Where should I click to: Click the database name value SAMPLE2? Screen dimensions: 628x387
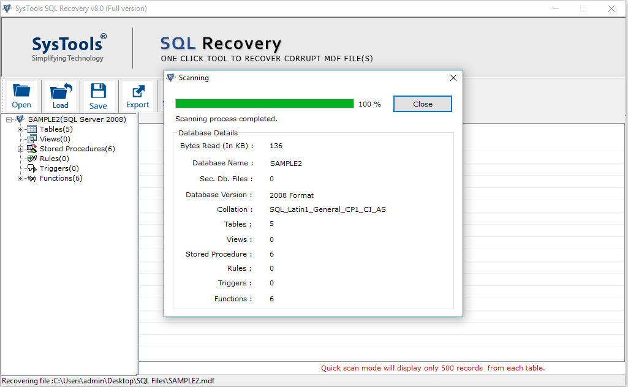pyautogui.click(x=286, y=163)
